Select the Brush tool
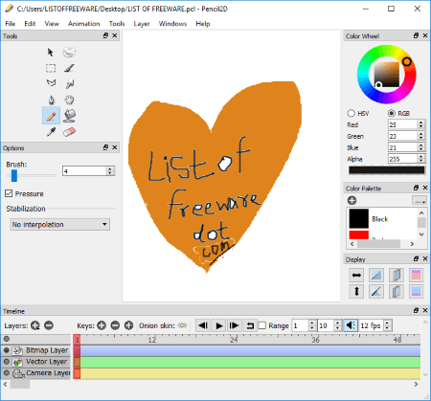431x401 pixels. click(x=69, y=68)
